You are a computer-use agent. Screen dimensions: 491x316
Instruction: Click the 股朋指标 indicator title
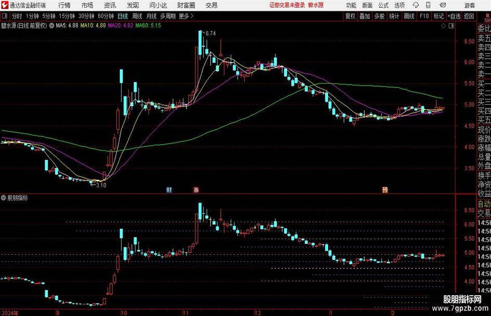point(18,198)
